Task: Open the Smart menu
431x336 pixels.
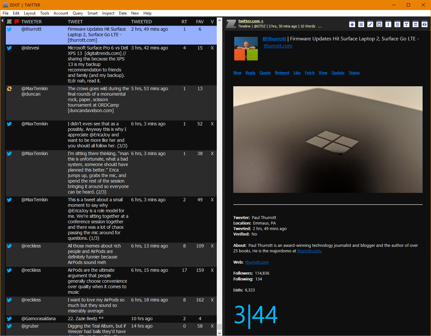Action: tap(92, 13)
